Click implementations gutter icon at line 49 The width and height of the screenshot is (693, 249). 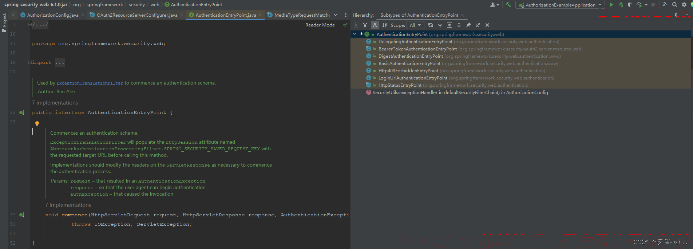22,215
